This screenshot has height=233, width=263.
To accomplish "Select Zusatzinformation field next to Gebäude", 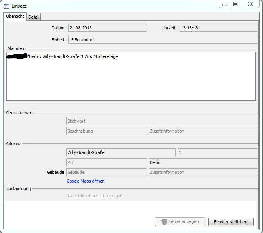I will [x=203, y=172].
